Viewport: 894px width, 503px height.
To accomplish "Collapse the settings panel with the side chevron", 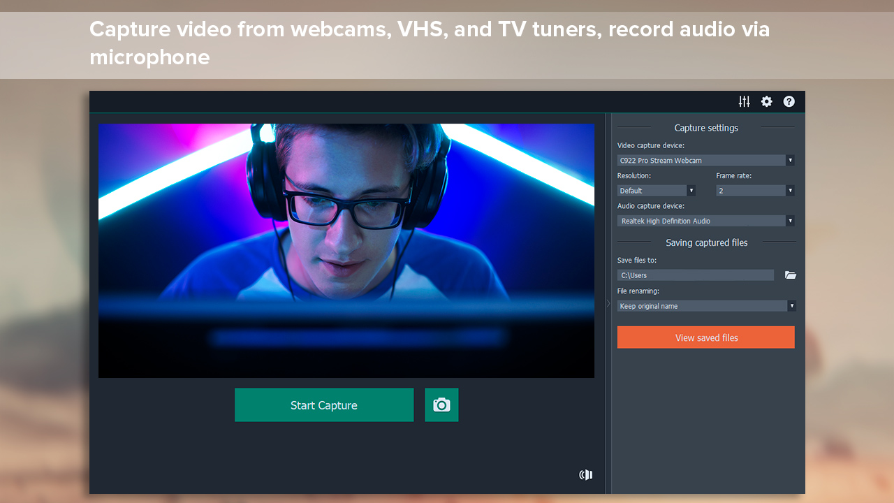I will click(x=608, y=303).
